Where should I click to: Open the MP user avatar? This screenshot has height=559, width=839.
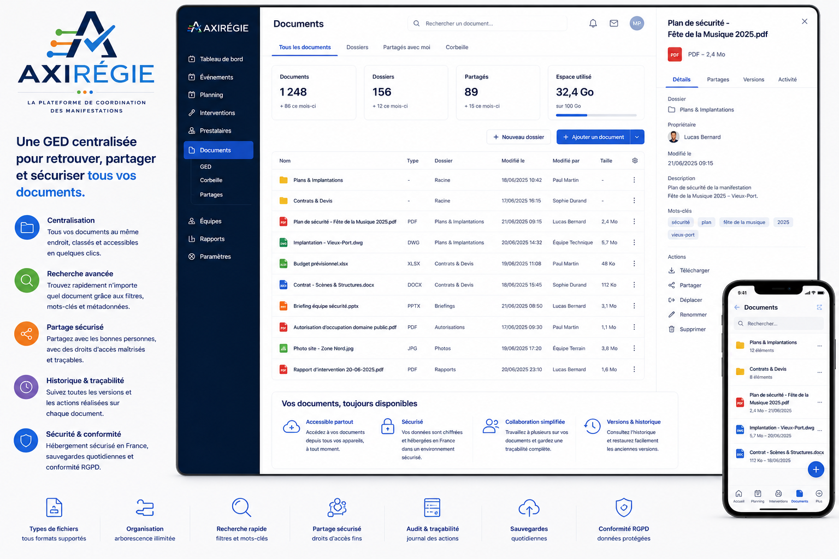(x=636, y=23)
